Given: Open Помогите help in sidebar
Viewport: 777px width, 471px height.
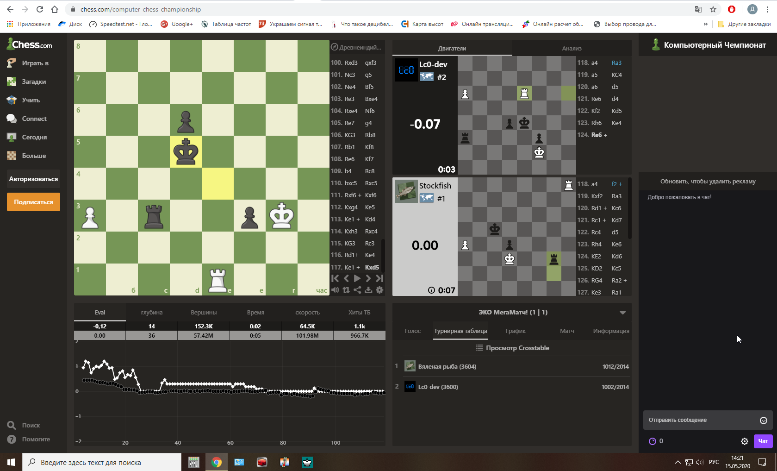Looking at the screenshot, I should 29,439.
